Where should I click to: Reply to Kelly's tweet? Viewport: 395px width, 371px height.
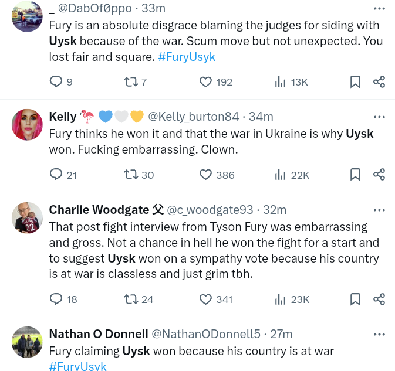56,175
